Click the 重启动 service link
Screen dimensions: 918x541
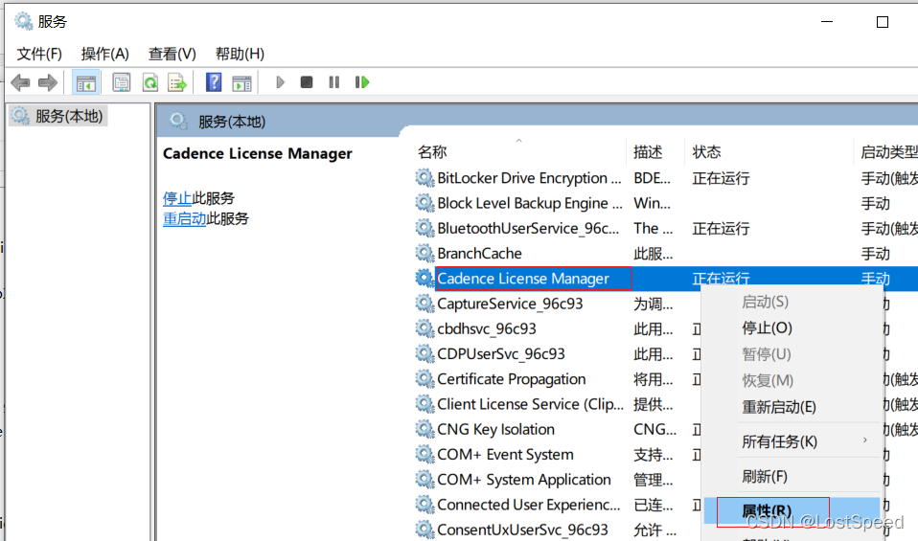[184, 218]
